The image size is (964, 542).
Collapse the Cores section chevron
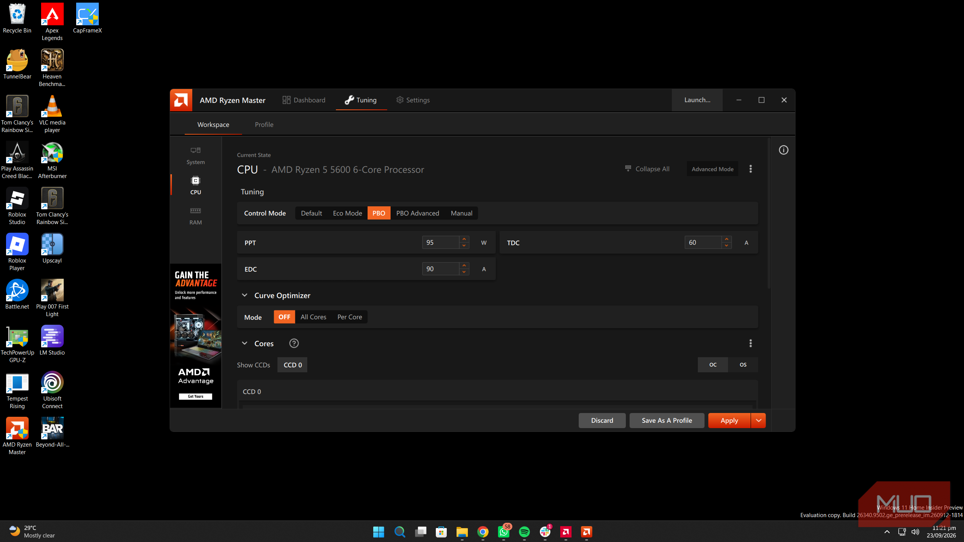244,343
